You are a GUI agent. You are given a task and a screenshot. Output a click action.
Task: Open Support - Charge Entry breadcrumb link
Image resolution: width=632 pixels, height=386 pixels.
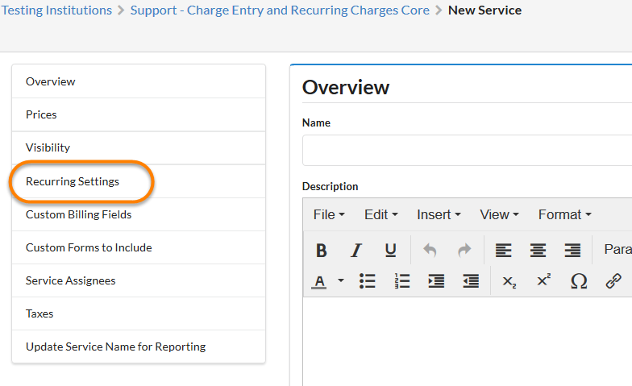280,10
